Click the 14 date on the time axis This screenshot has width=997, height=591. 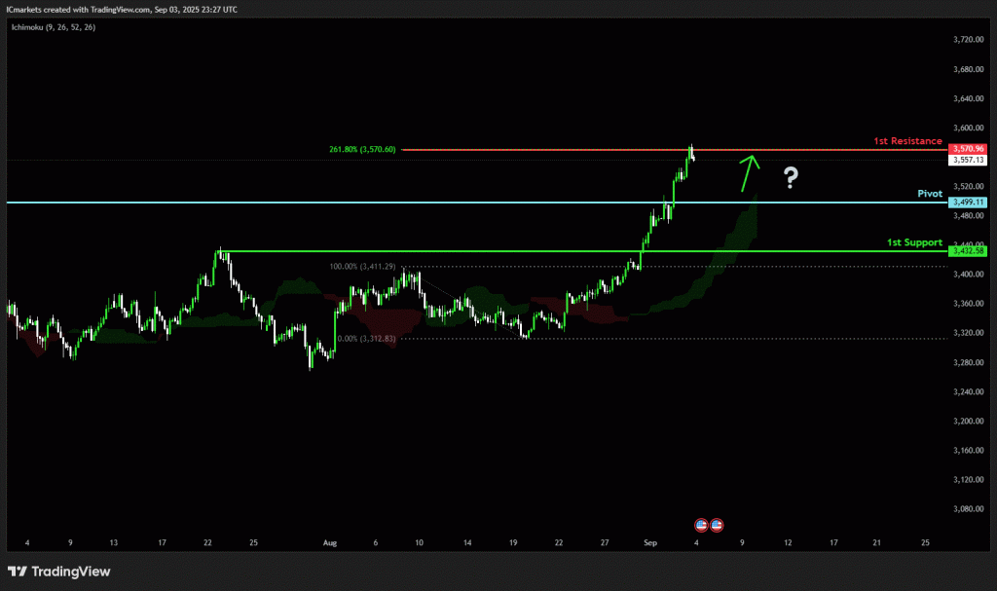467,542
